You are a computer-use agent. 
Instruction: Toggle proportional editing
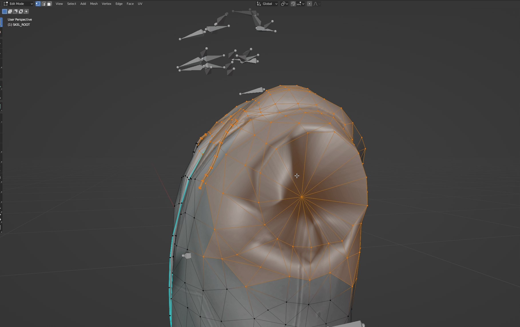click(309, 4)
